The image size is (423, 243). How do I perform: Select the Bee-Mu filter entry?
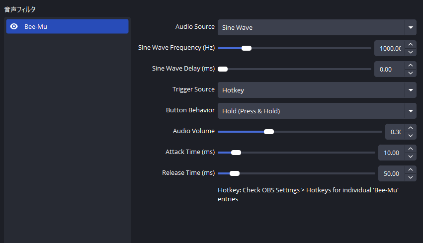(x=67, y=26)
